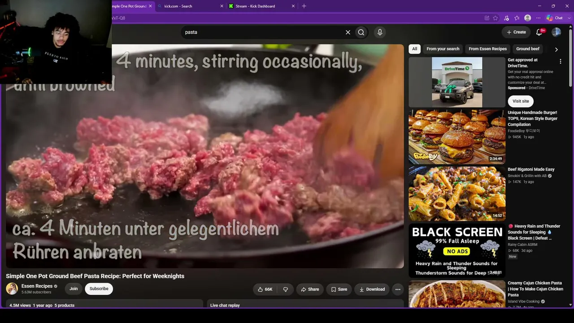Filter by From your search chip

[x=443, y=49]
